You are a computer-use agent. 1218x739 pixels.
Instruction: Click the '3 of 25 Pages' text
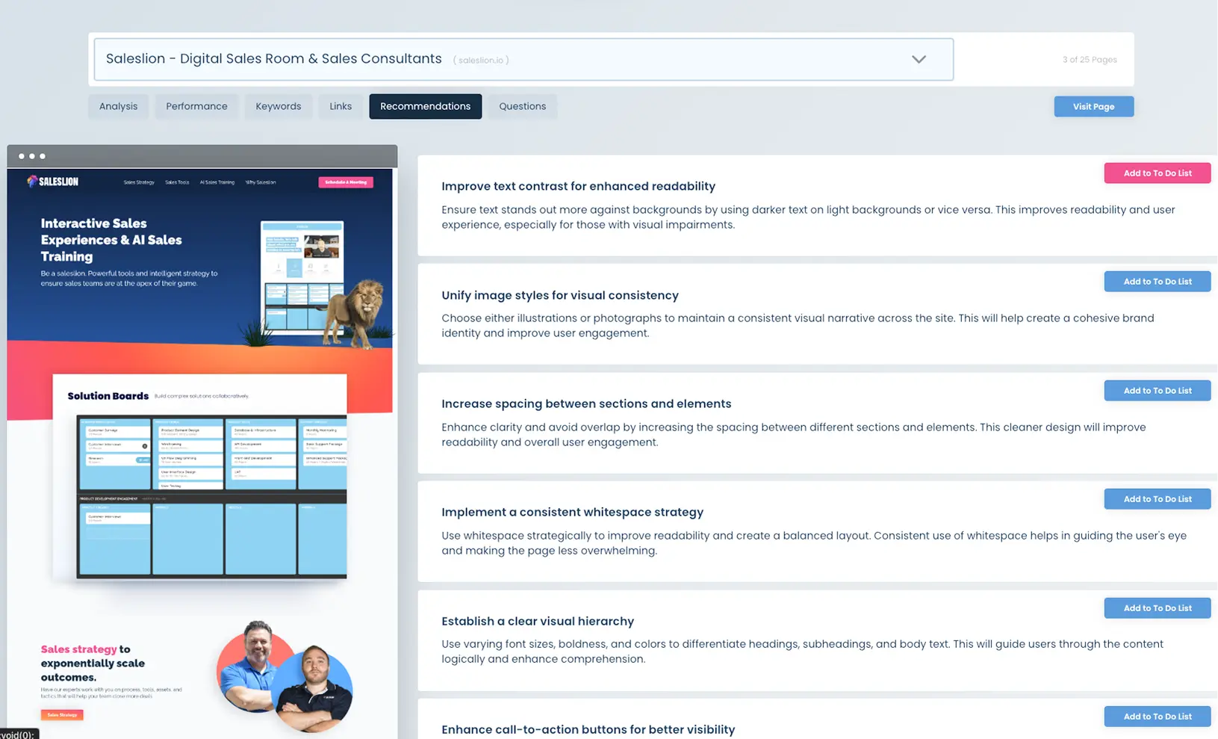click(x=1090, y=60)
